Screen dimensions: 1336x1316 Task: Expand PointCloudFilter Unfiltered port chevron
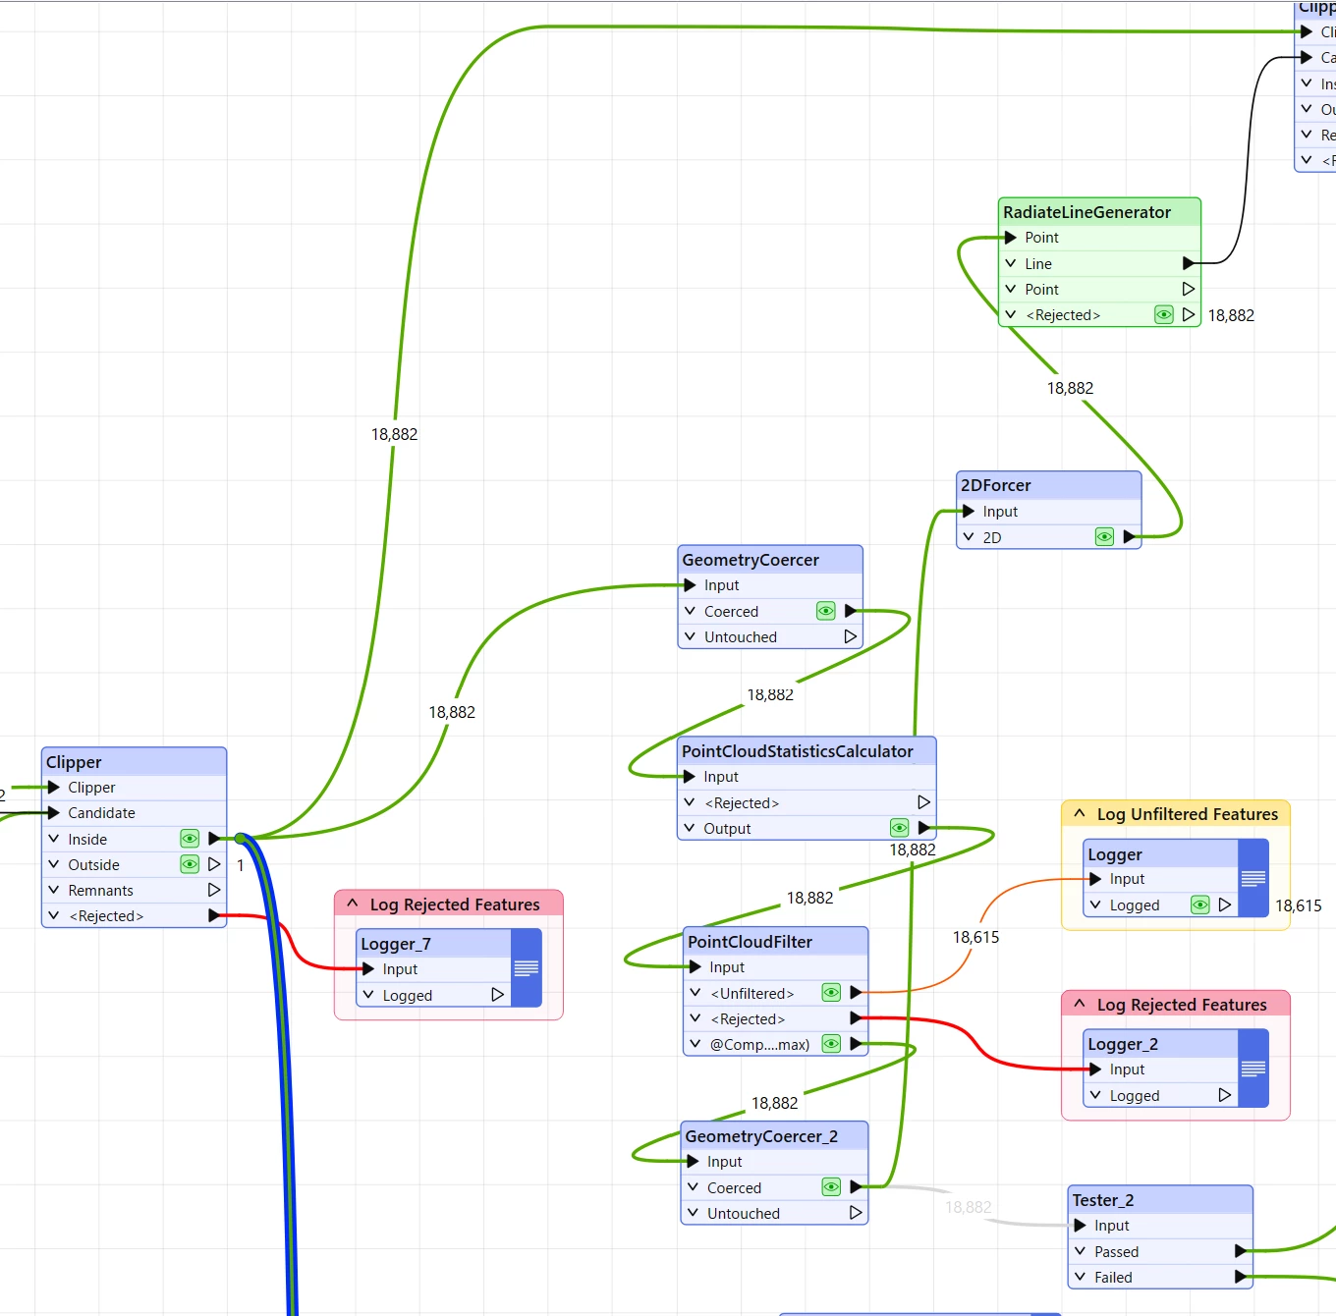click(696, 993)
